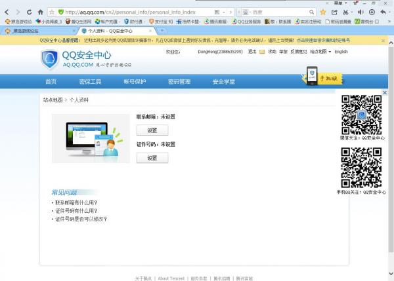Open a new tab with the plus button
This screenshot has width=394, height=281.
click(162, 31)
